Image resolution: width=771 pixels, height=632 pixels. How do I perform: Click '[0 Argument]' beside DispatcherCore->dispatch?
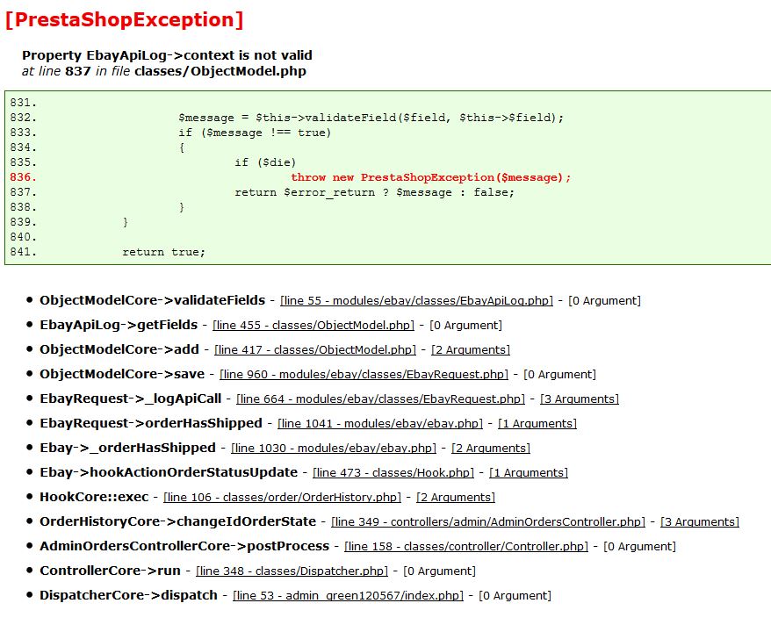pyautogui.click(x=515, y=596)
